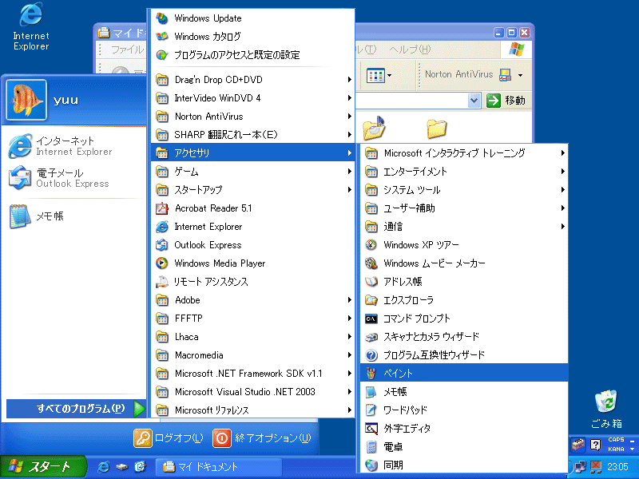Viewport: 639px width, 479px height.
Task: Click the Windows カタログ icon
Action: click(162, 36)
